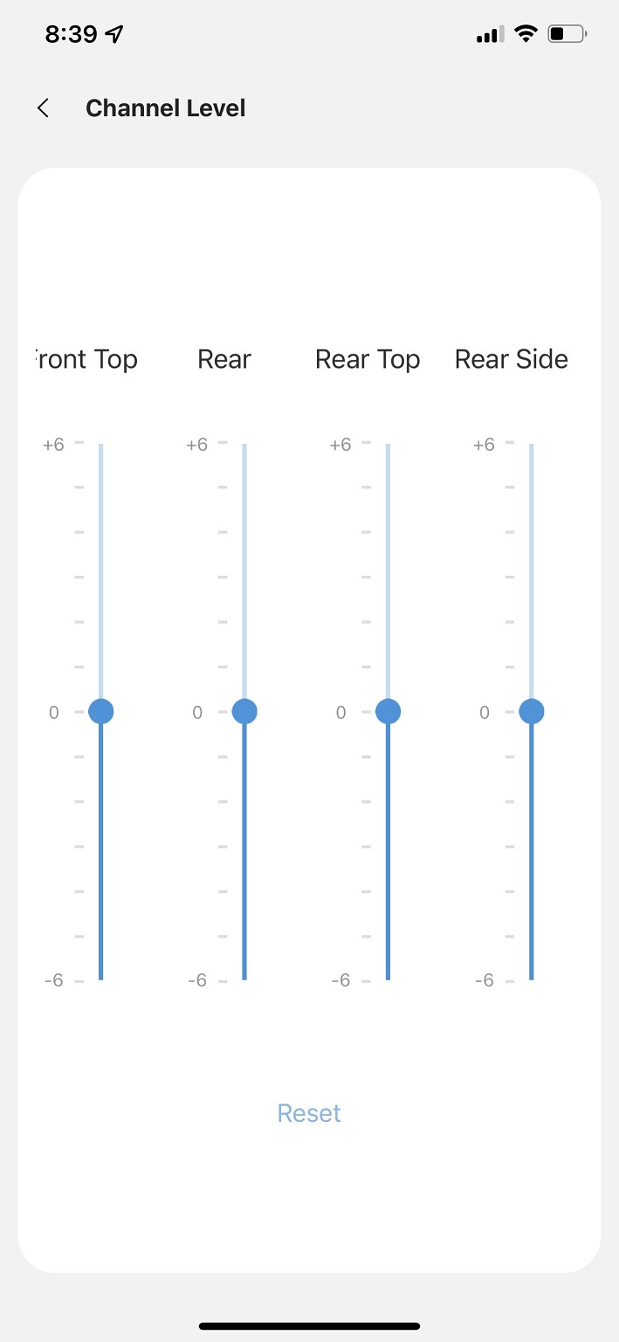Set Rear slider to +6 at track top
The image size is (619, 1342).
tap(244, 445)
